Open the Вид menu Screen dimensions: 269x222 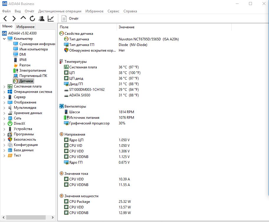point(18,11)
